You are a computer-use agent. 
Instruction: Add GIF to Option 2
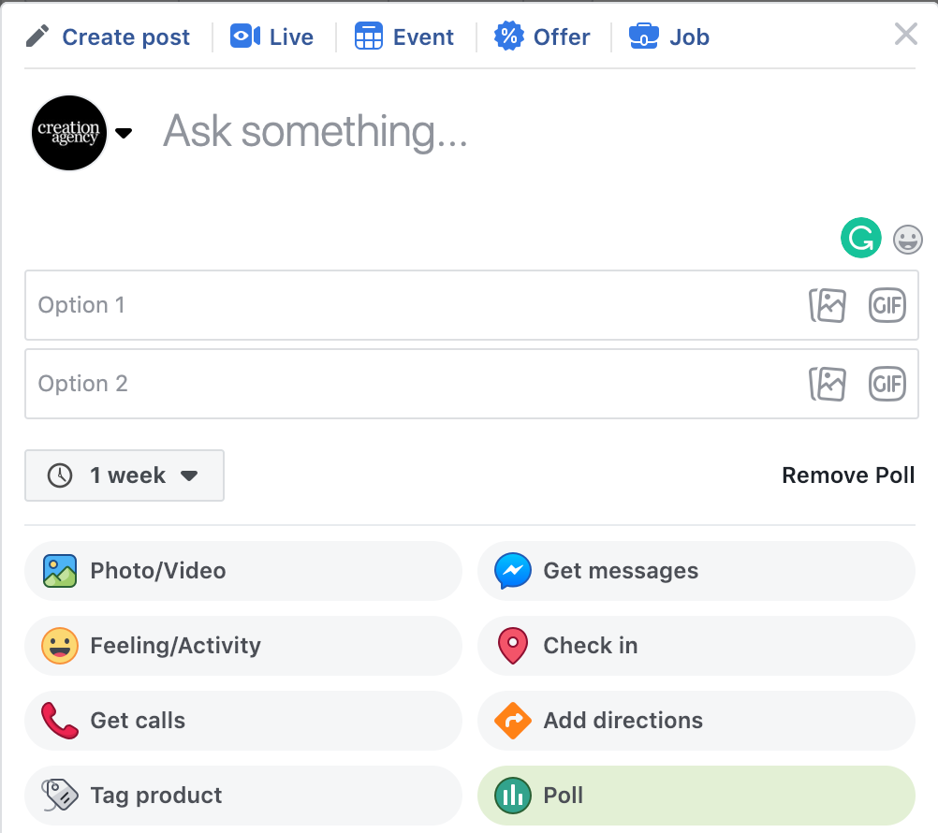click(887, 384)
